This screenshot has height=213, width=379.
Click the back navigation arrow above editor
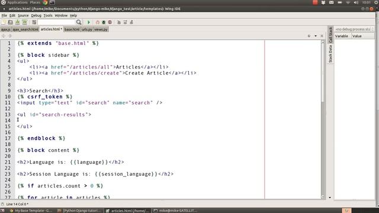(4, 35)
